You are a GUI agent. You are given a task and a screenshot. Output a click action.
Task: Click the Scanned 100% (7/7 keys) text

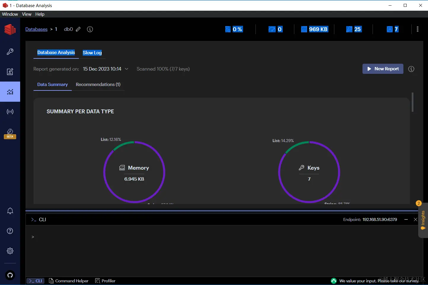point(163,69)
